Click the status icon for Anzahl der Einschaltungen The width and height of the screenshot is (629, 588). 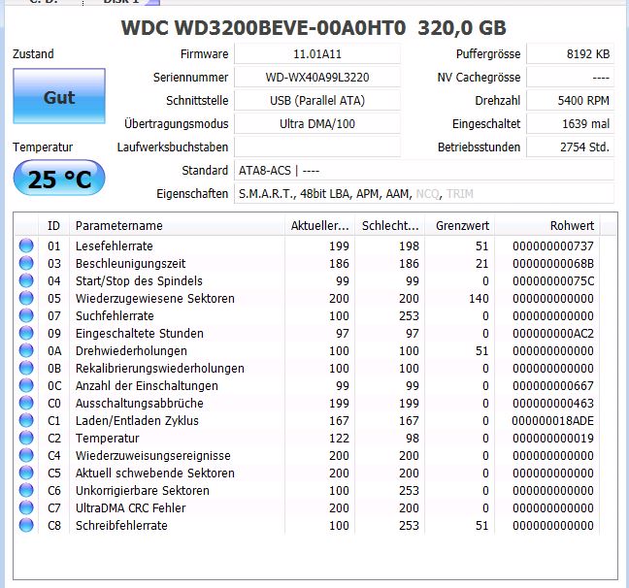click(26, 385)
